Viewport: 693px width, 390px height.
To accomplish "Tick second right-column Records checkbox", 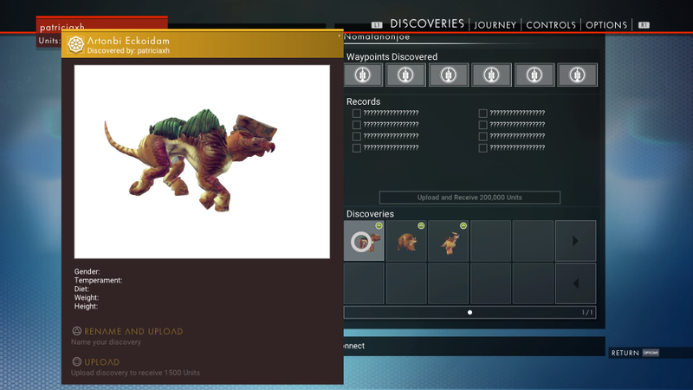I will (483, 125).
